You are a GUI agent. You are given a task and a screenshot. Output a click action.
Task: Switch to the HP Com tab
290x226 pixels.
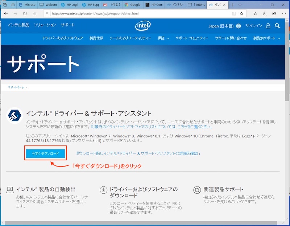point(154,5)
